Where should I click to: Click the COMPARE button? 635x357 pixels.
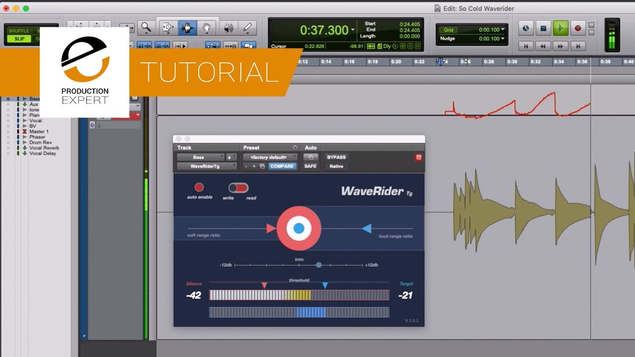tap(282, 166)
